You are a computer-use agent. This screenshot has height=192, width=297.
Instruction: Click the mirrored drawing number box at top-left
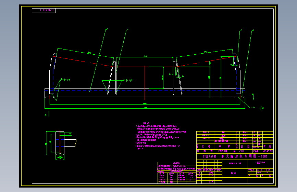[x=44, y=10]
